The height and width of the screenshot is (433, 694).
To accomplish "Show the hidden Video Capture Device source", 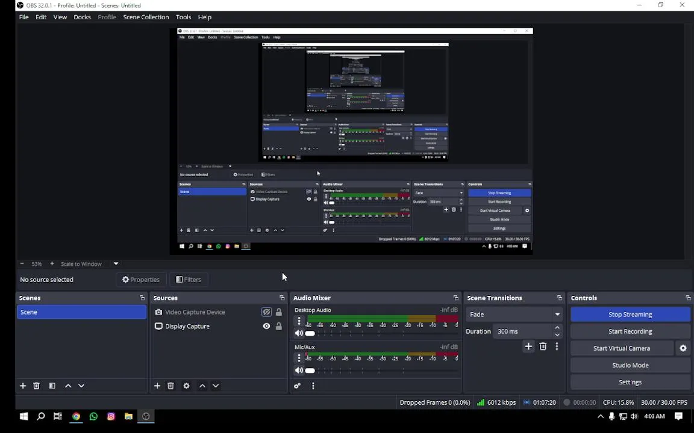I will click(x=266, y=312).
